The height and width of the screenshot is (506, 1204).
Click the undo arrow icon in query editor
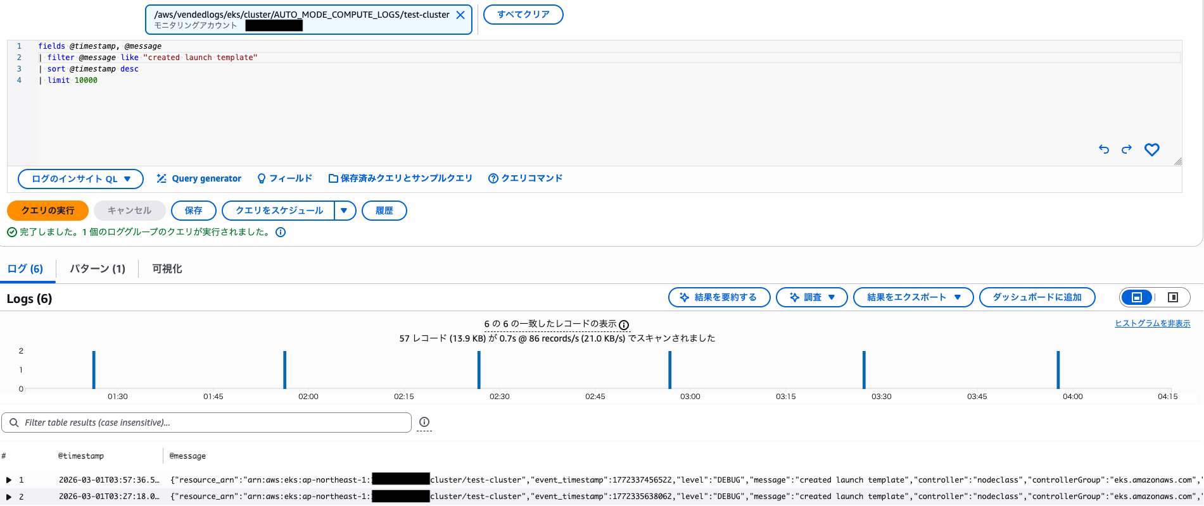(x=1104, y=149)
